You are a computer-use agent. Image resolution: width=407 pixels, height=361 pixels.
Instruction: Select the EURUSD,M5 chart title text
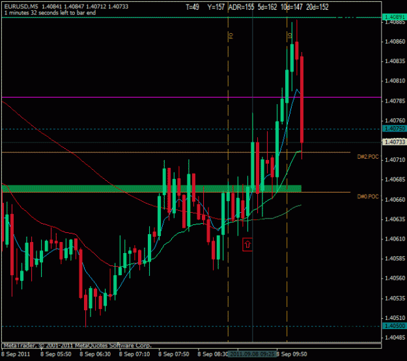point(21,7)
